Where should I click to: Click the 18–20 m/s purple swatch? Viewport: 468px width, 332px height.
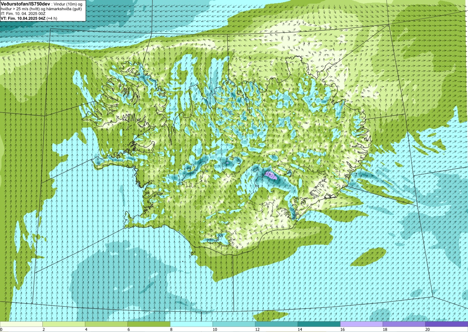click(x=404, y=324)
